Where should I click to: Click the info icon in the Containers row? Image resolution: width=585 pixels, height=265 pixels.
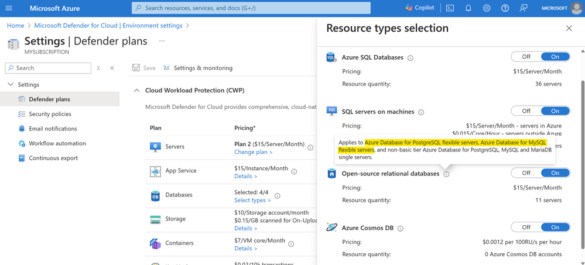tap(291, 244)
